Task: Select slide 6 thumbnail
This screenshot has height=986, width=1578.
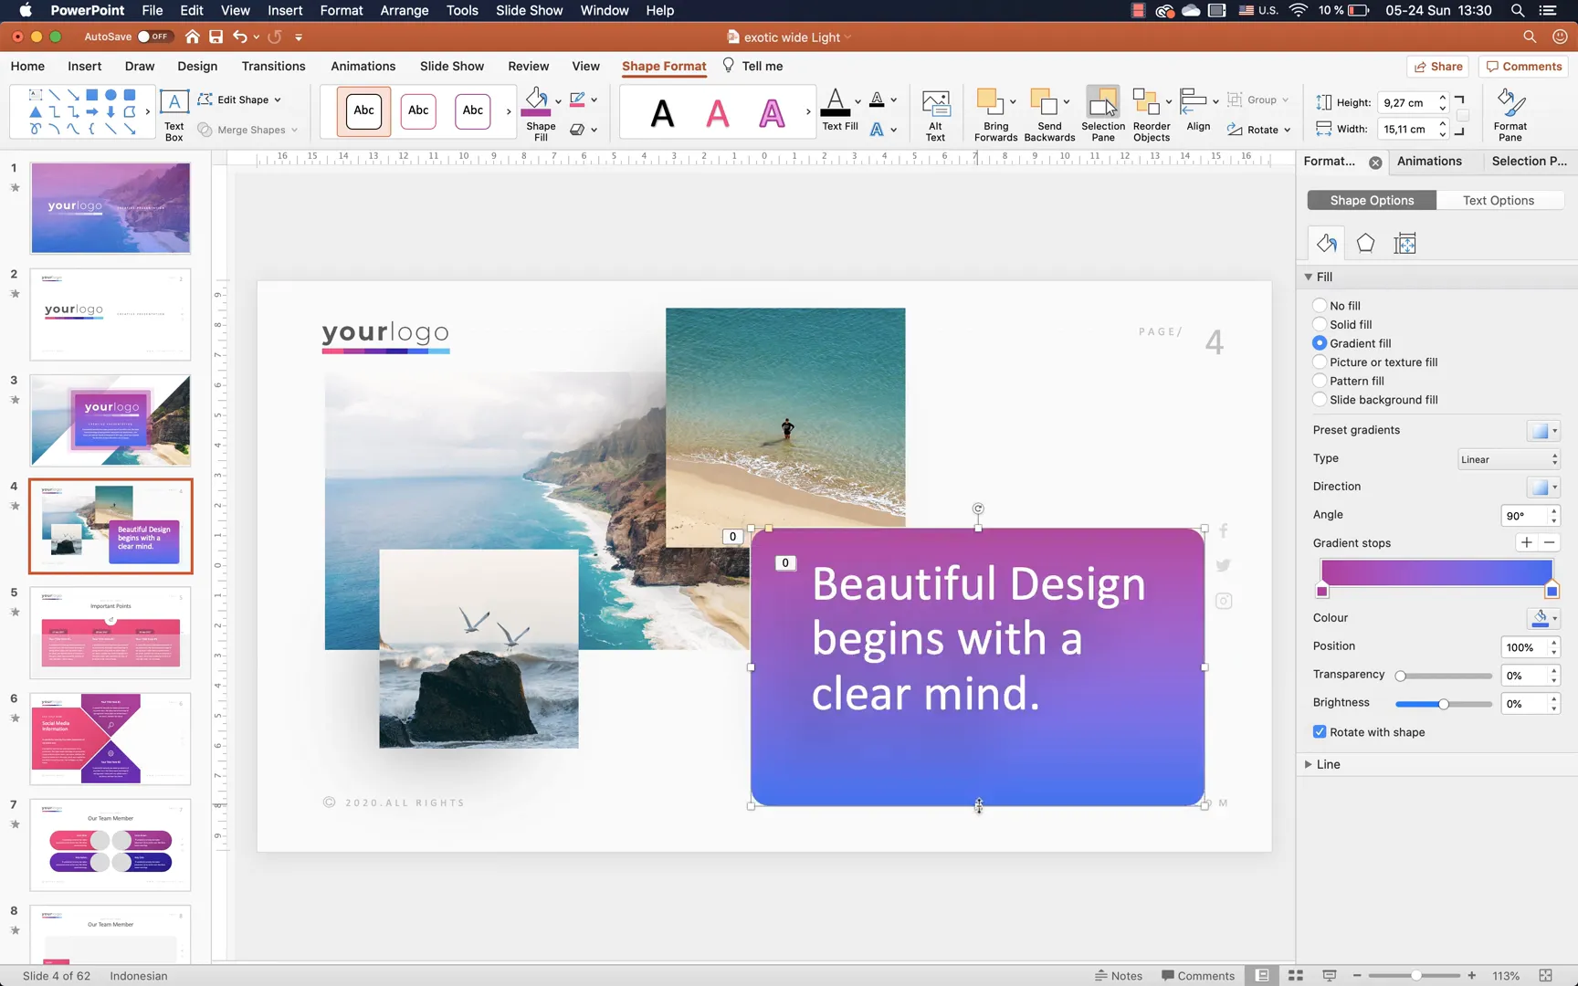Action: pyautogui.click(x=110, y=738)
